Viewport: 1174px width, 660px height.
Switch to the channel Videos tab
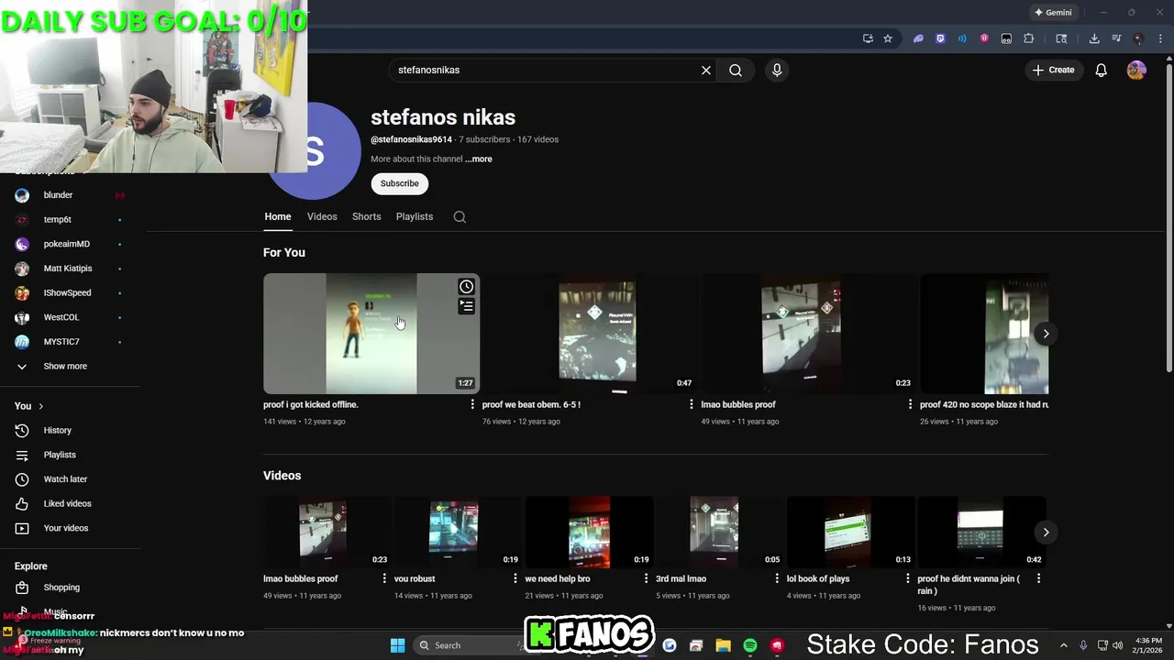(x=322, y=217)
